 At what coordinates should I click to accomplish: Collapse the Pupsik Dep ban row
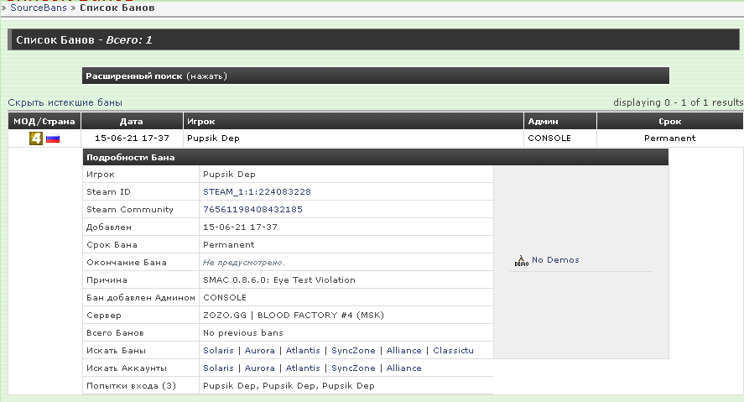[212, 138]
